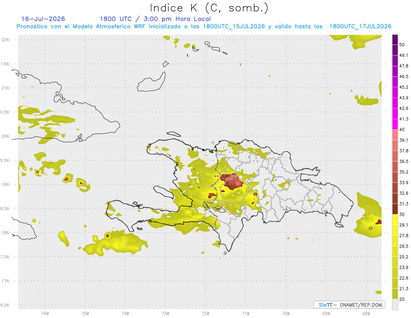Click the longitude label "70W"
The height and width of the screenshot is (318, 411).
(x=286, y=313)
